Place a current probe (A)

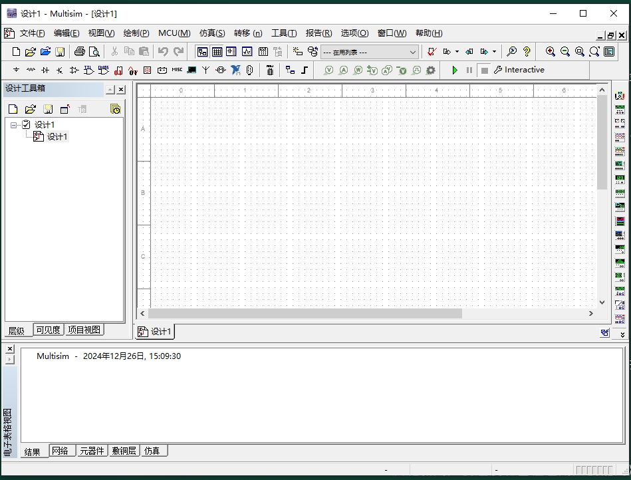pos(343,70)
